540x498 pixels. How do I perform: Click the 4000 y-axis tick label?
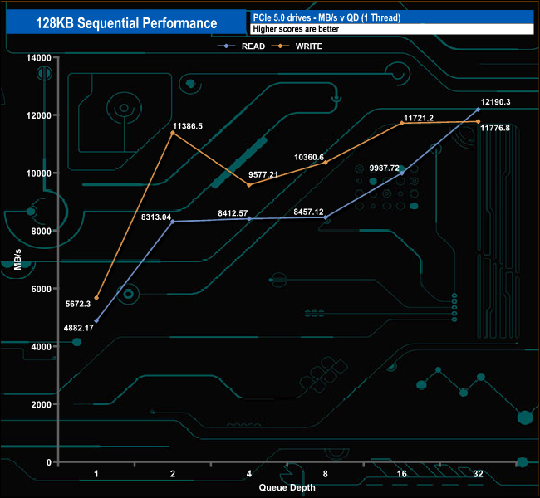coord(41,347)
